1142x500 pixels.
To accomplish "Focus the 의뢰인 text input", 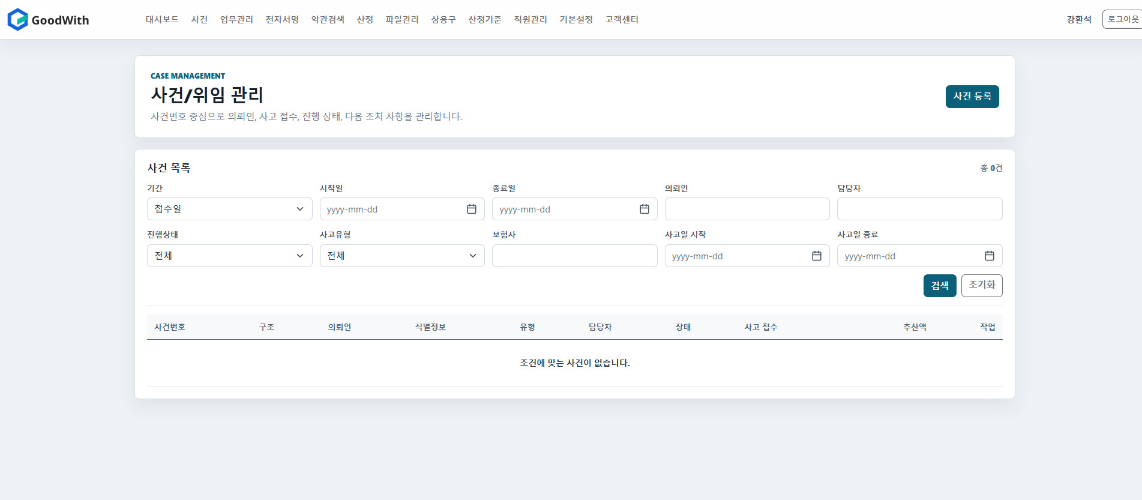I will [x=747, y=209].
